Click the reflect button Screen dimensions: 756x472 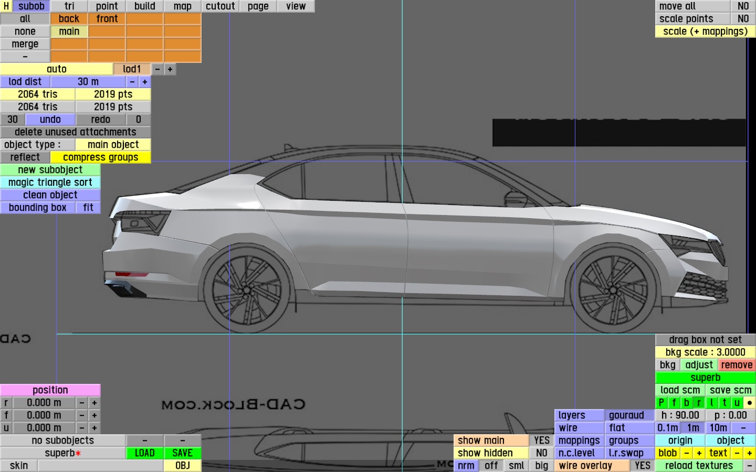click(x=25, y=157)
